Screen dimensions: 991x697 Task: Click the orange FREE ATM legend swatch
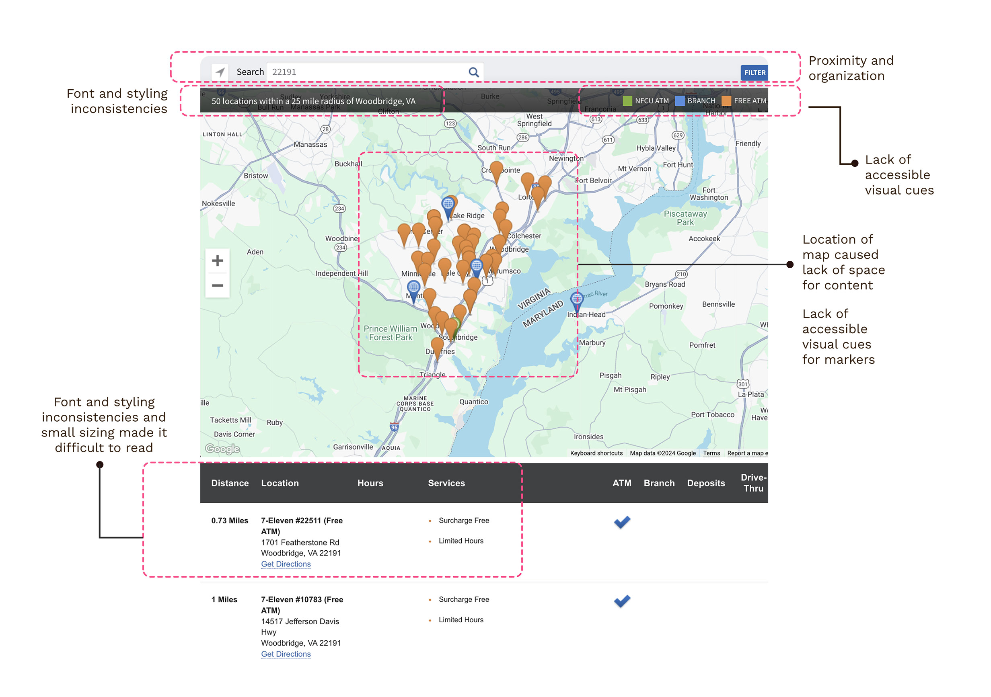click(x=726, y=101)
